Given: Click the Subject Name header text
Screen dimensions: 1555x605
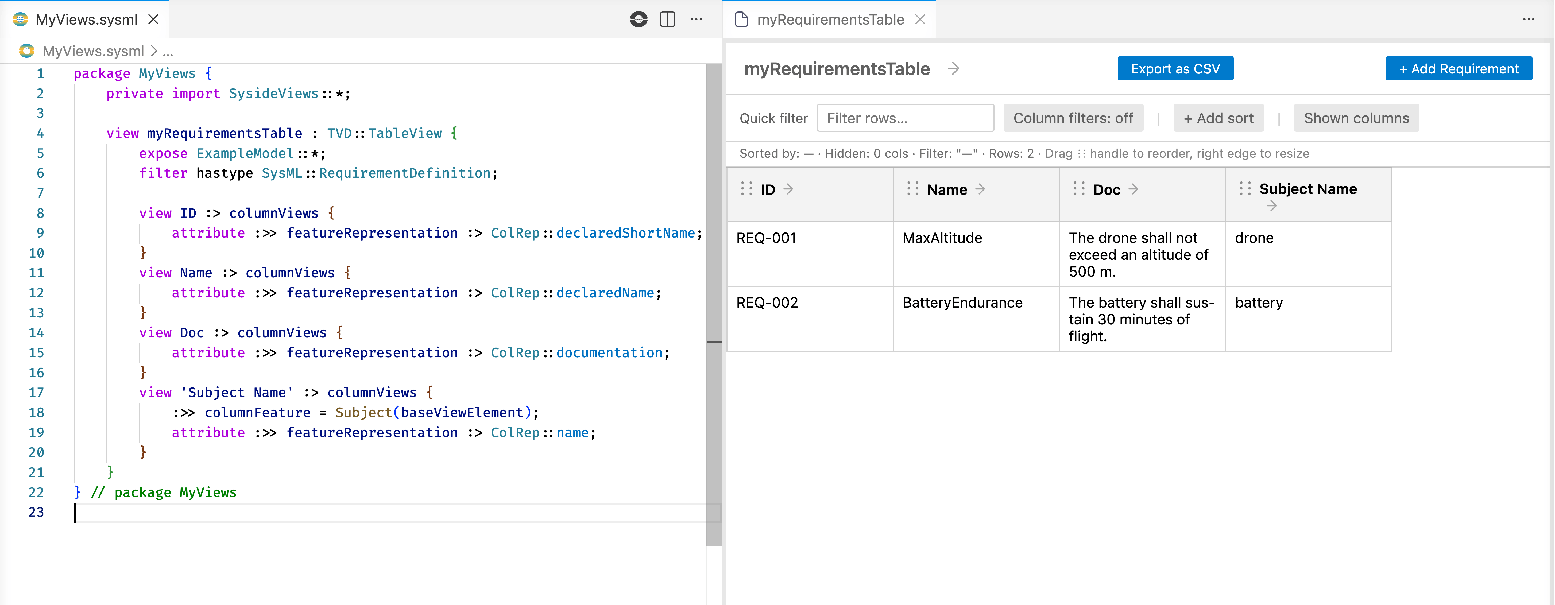Looking at the screenshot, I should pos(1308,189).
